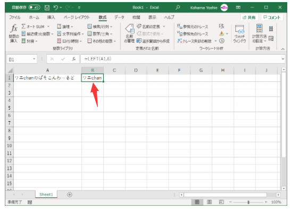Open the search magnifier in title bar
The width and height of the screenshot is (291, 209).
point(178,7)
